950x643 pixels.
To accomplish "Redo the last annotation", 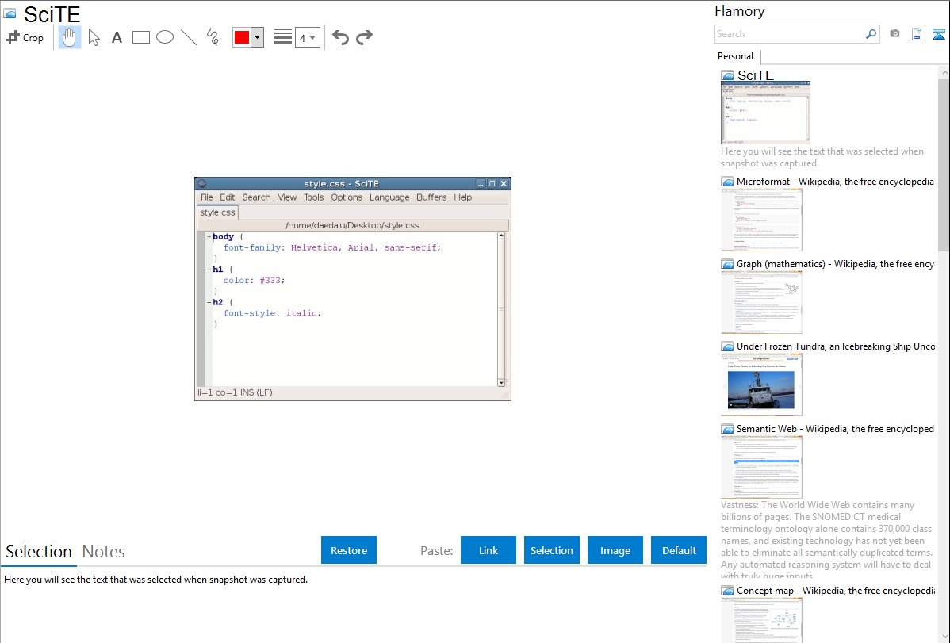I will click(364, 37).
